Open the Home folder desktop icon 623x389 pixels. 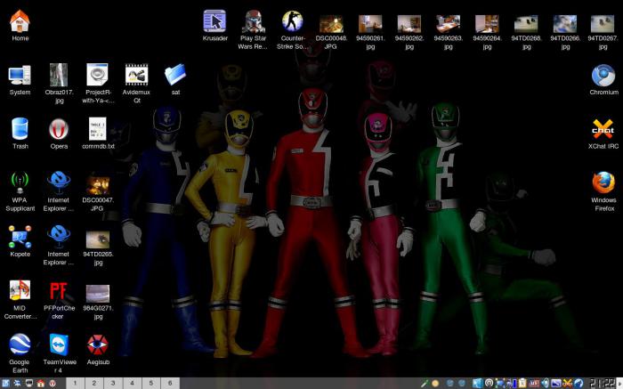[x=20, y=25]
